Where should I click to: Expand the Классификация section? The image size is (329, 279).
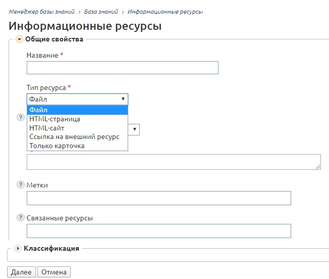click(x=18, y=248)
